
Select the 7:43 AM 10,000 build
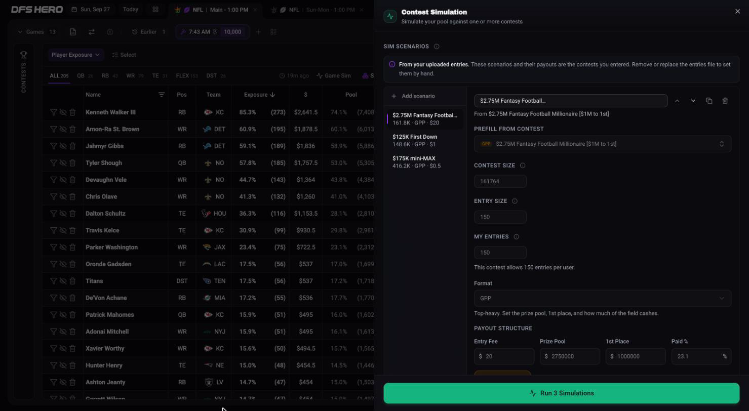pyautogui.click(x=212, y=32)
